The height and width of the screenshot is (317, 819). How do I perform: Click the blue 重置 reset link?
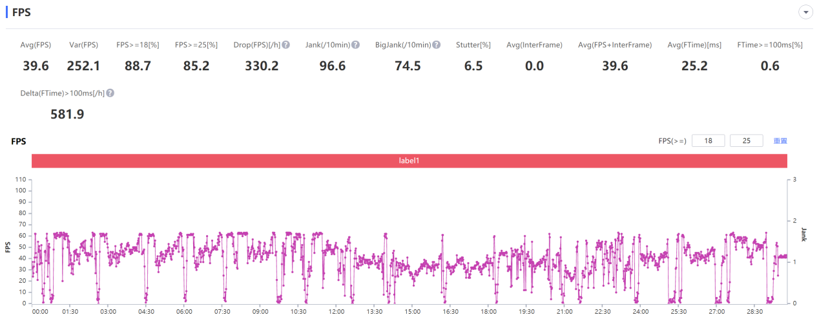point(780,141)
